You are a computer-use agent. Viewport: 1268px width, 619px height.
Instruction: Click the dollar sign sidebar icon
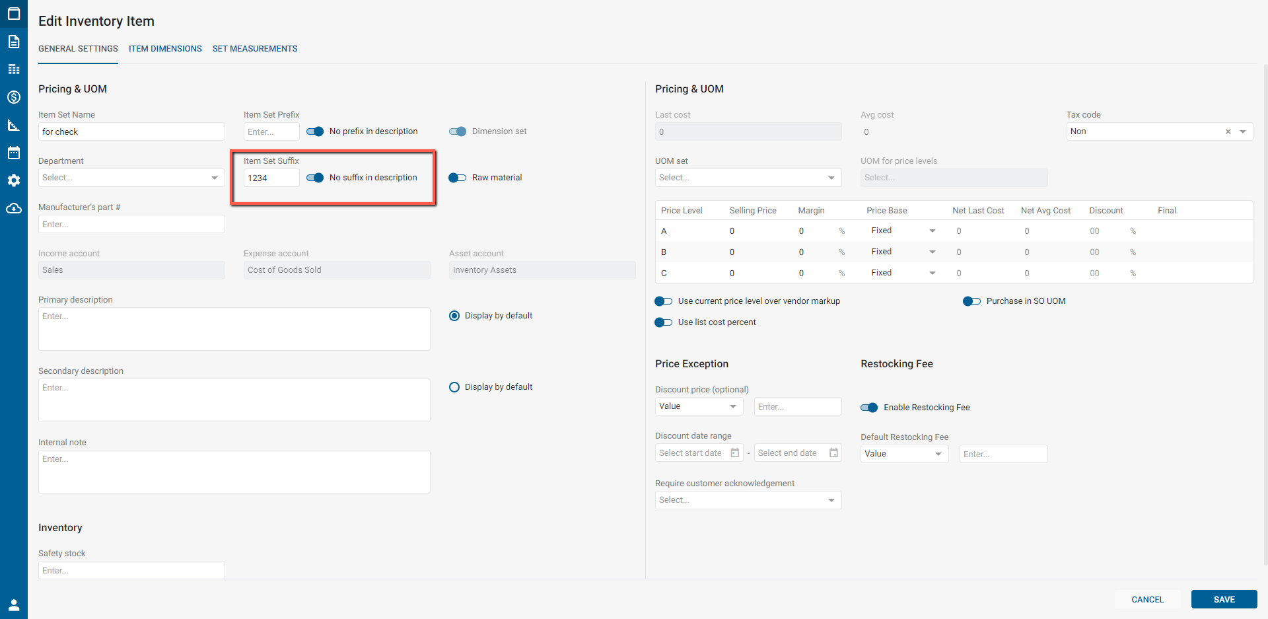tap(14, 97)
